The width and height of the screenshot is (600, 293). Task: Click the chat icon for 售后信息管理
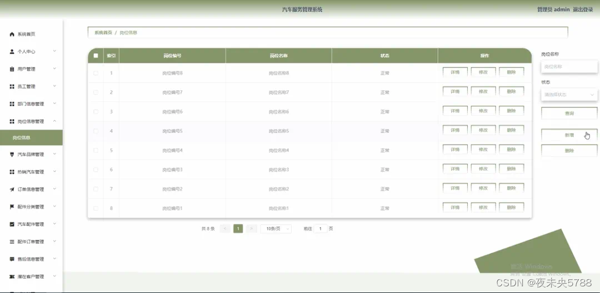point(12,259)
